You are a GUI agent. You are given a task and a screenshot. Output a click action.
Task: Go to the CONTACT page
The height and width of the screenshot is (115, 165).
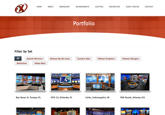149,7
